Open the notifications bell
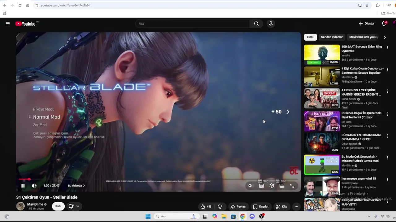This screenshot has width=396, height=222. (384, 24)
